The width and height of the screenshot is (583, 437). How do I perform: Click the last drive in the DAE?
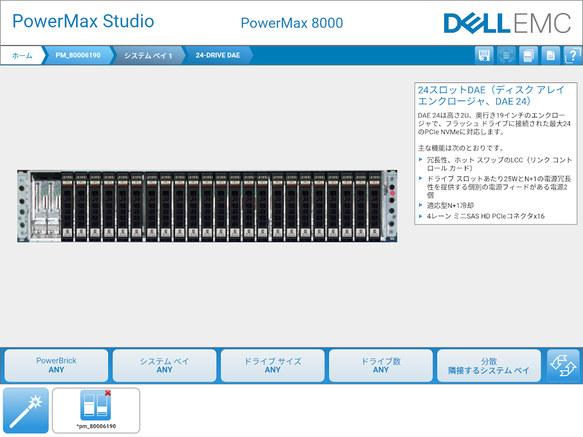click(x=374, y=206)
